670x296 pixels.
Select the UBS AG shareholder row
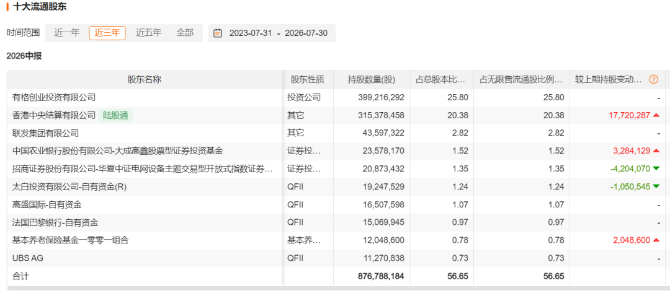coord(28,258)
